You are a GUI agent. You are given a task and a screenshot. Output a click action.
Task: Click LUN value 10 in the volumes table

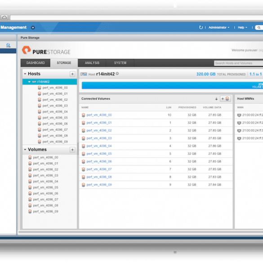169,115
